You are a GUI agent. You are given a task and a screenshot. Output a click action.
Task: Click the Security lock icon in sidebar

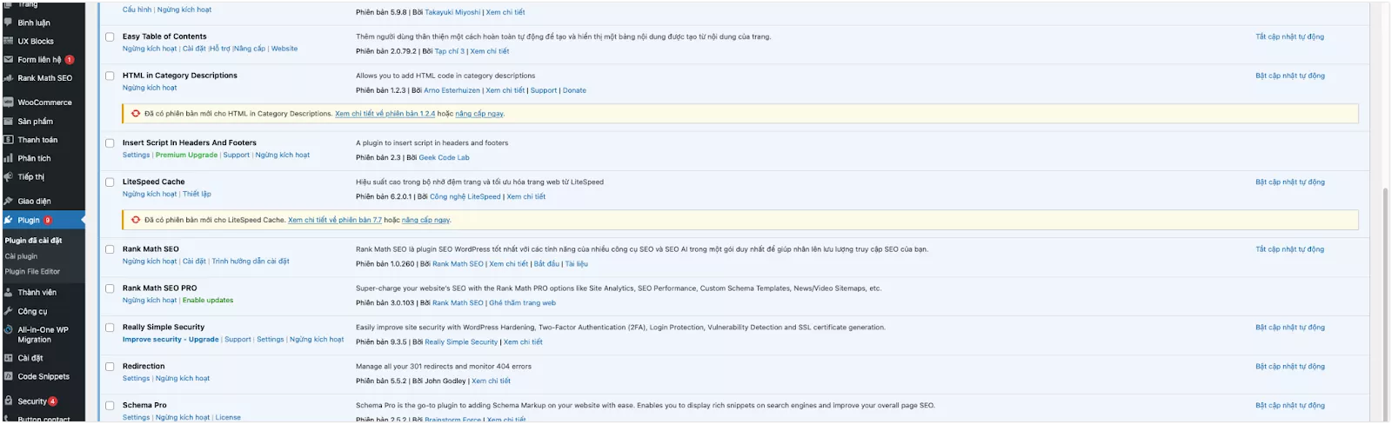[x=9, y=401]
